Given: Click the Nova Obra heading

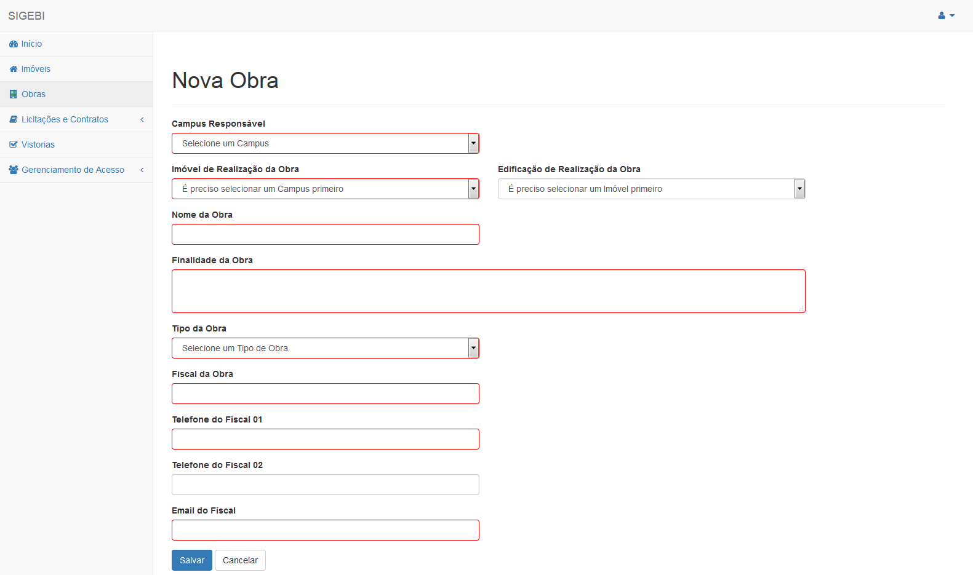Looking at the screenshot, I should point(225,81).
